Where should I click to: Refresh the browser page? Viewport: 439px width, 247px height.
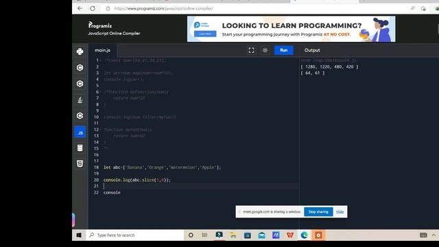[x=93, y=8]
